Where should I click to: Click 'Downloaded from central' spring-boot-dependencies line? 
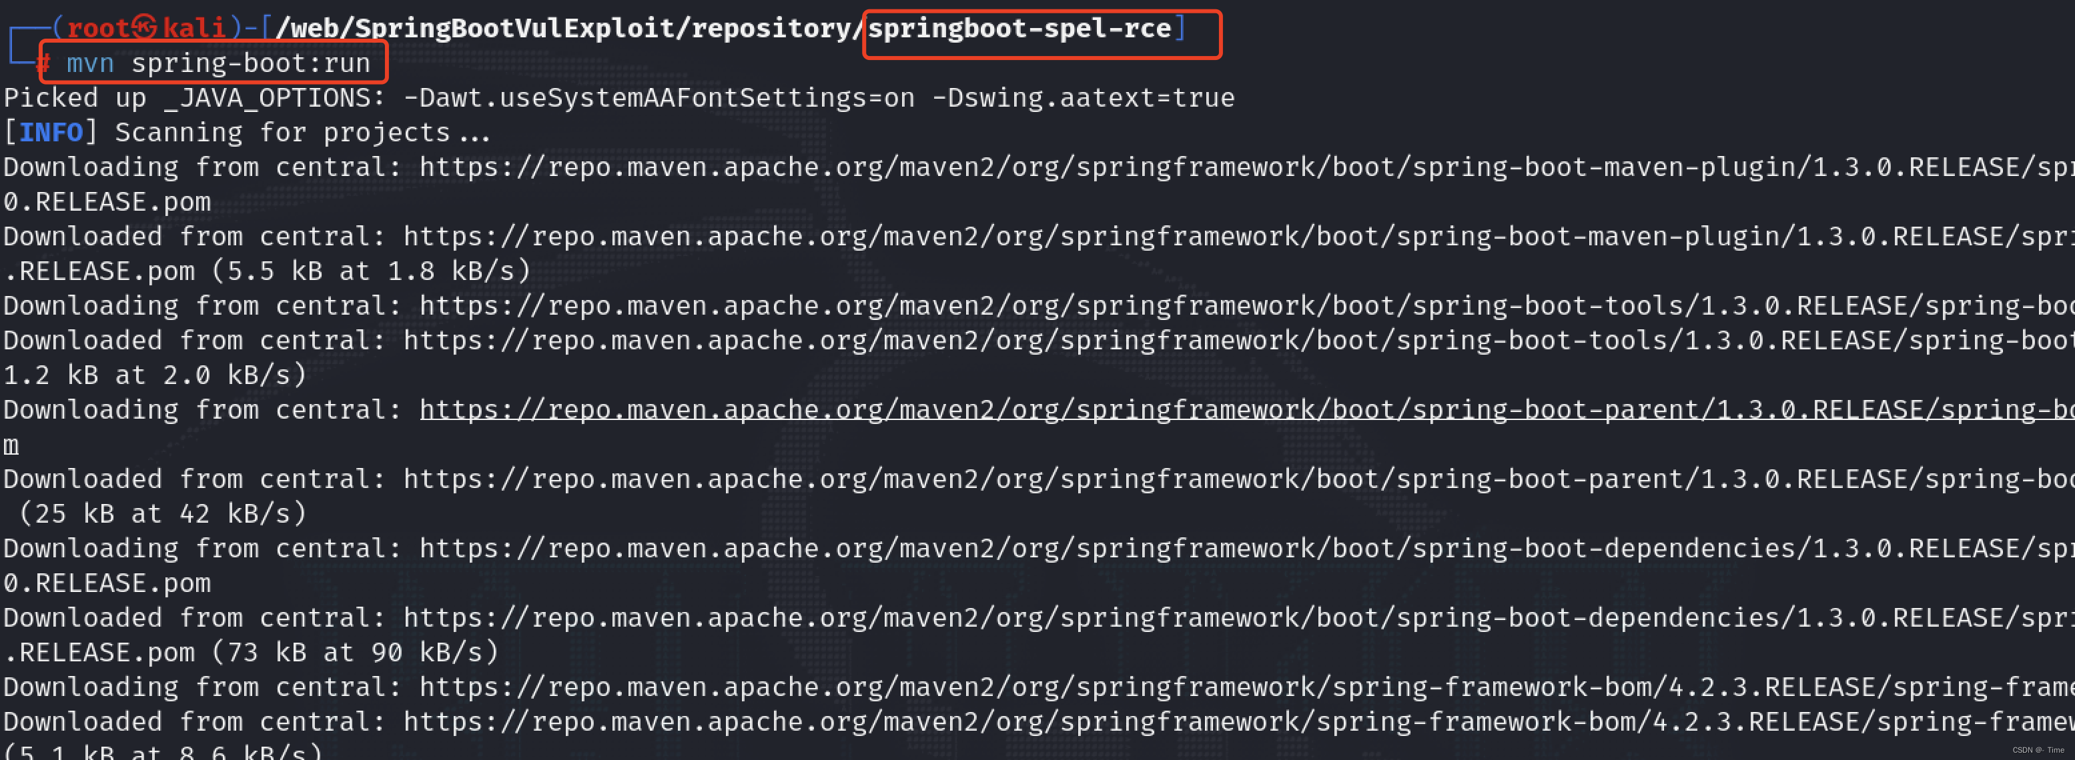(x=1039, y=617)
